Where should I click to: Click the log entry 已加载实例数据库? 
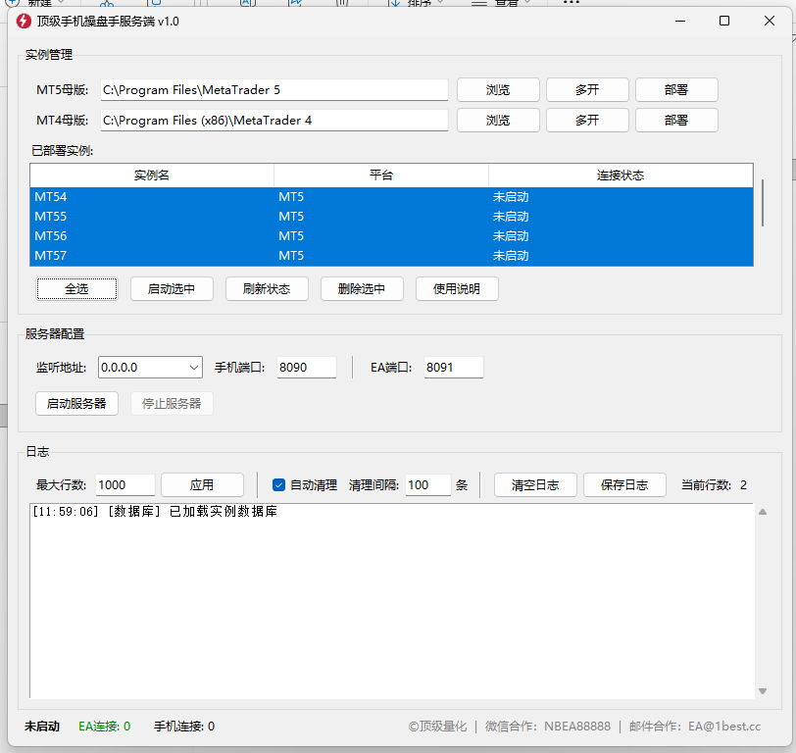(155, 511)
